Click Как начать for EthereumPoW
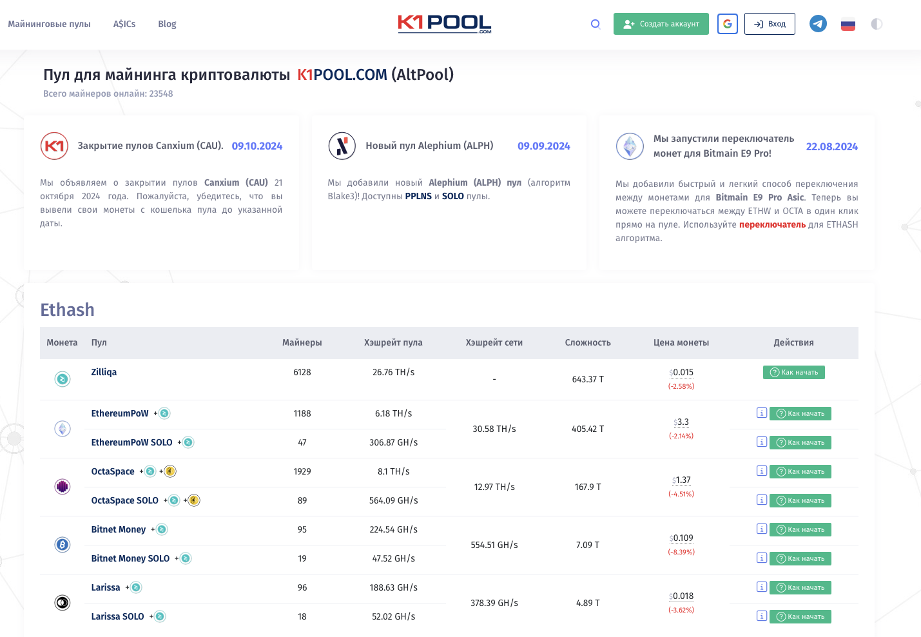The height and width of the screenshot is (637, 921). pos(800,413)
